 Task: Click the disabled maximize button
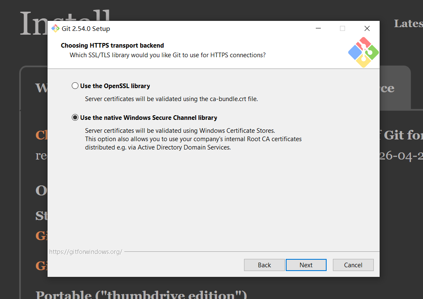point(342,28)
